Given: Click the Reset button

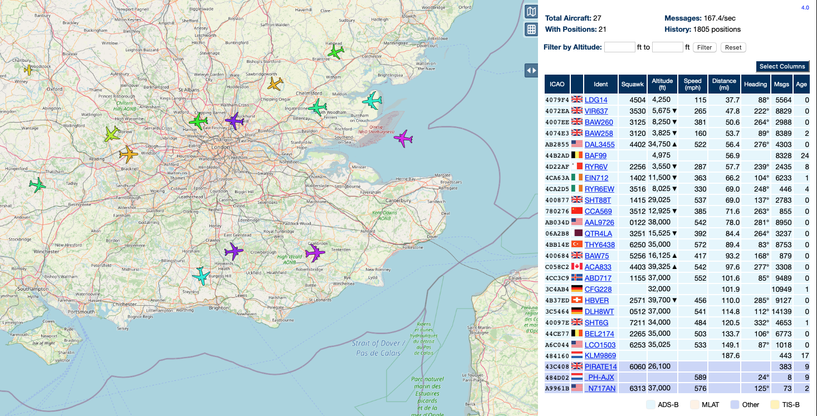Looking at the screenshot, I should [x=733, y=47].
